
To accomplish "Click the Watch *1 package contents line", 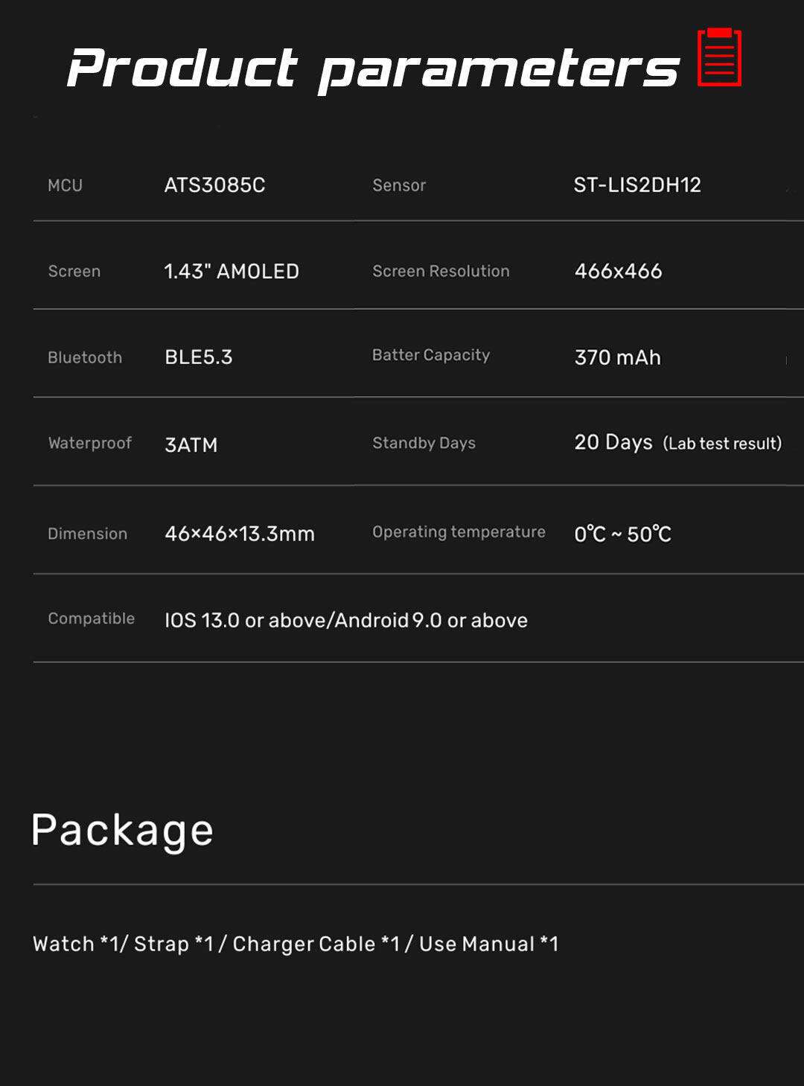I will point(296,944).
